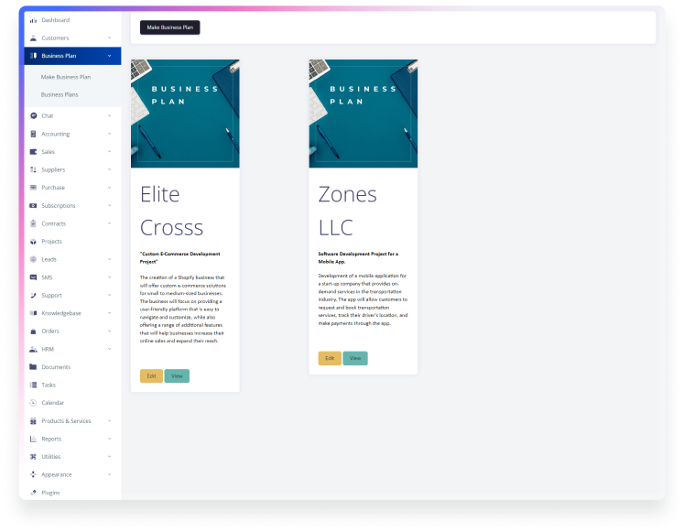The height and width of the screenshot is (532, 684).
Task: Expand the Sales menu chevron
Action: (110, 152)
